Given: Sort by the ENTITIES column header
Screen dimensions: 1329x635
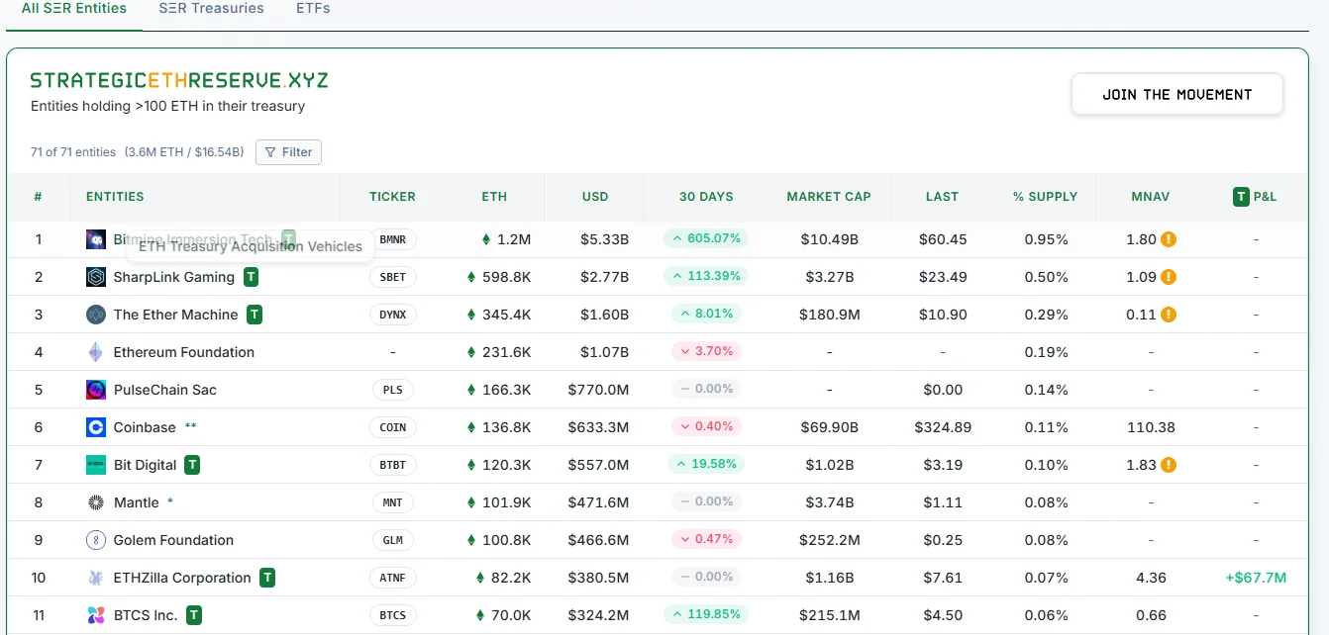Looking at the screenshot, I should pyautogui.click(x=115, y=197).
